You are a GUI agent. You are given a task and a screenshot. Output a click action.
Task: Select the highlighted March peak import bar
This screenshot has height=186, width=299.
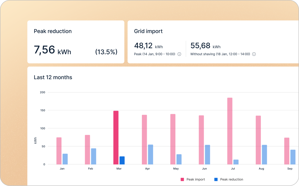pos(116,137)
